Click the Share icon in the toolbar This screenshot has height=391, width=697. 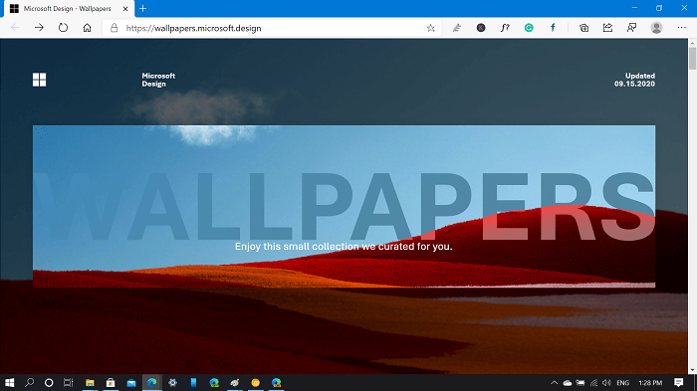point(607,28)
